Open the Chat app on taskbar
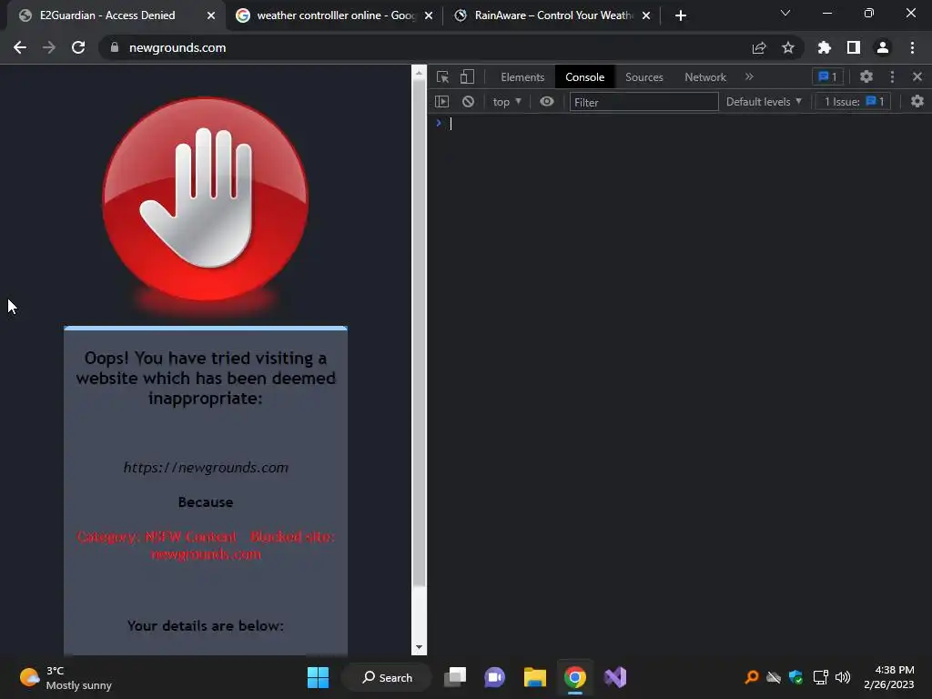Viewport: 932px width, 699px height. 494,677
